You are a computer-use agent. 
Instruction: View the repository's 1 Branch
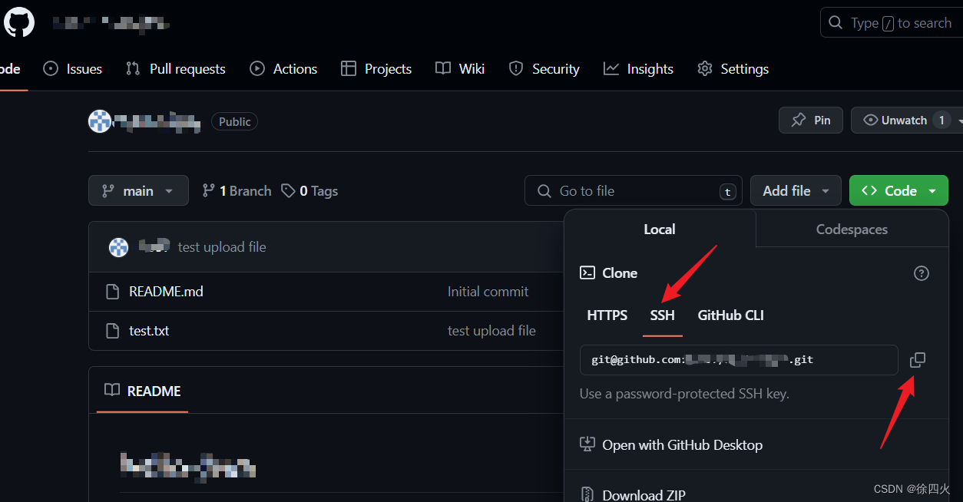click(x=236, y=190)
